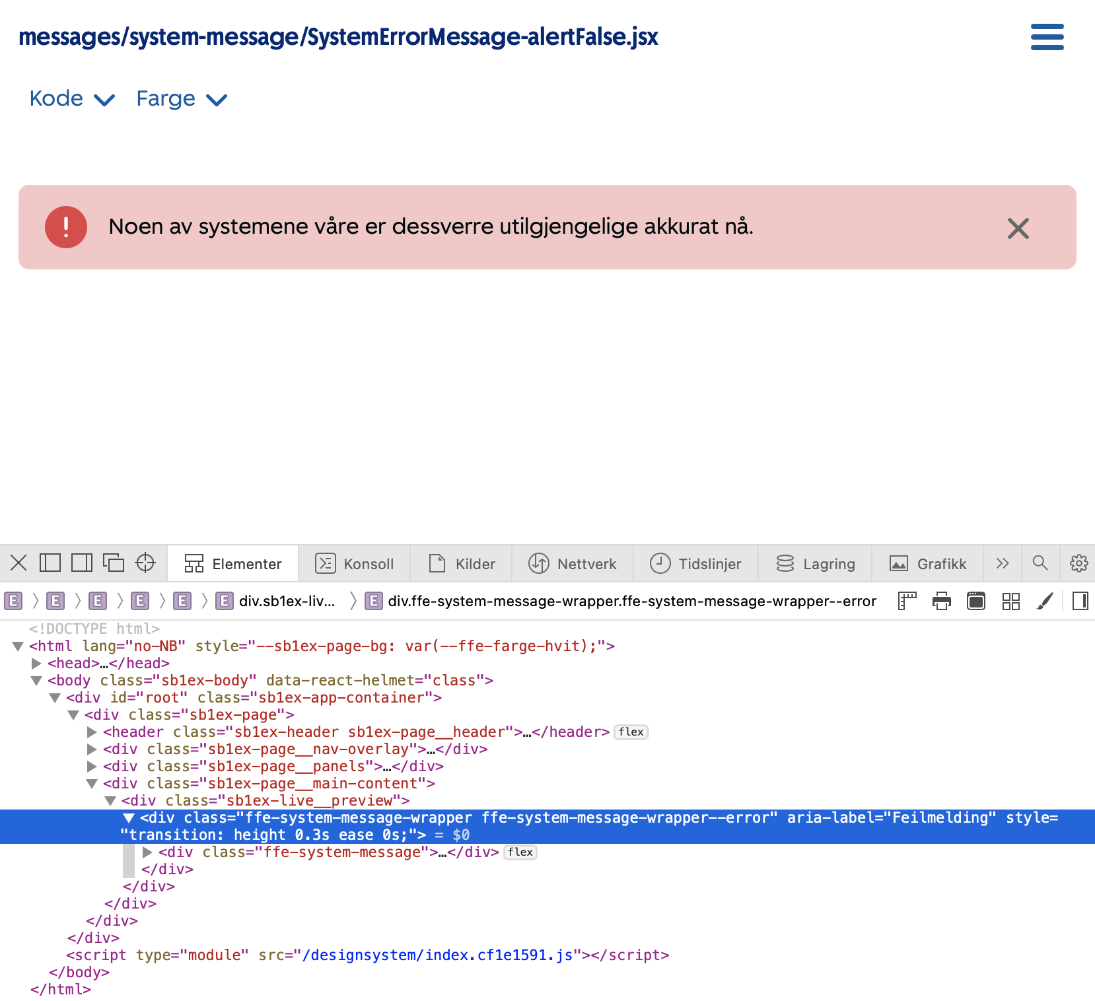Expand the Kode dropdown

72,99
